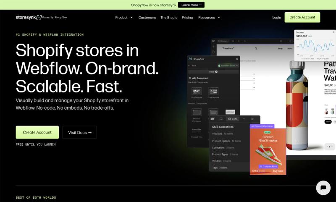Click the Add Component icon
Image resolution: width=336 pixels, height=202 pixels.
pyautogui.click(x=190, y=78)
